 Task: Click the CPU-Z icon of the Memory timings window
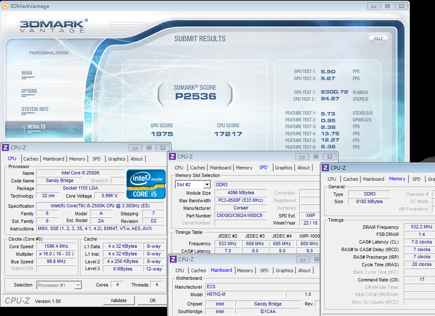point(325,168)
